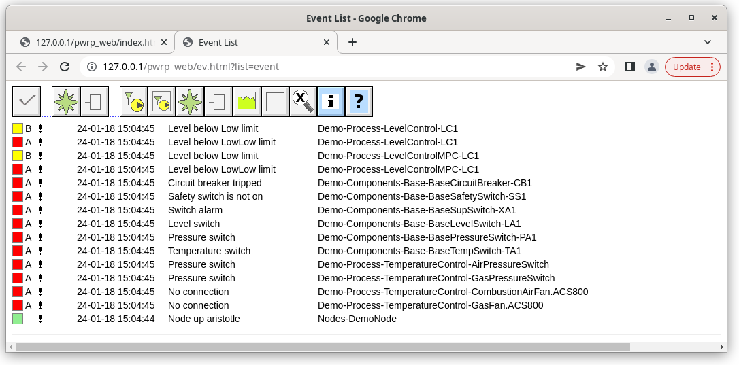Click the Chrome forward arrow
Image resolution: width=739 pixels, height=365 pixels.
click(x=43, y=67)
